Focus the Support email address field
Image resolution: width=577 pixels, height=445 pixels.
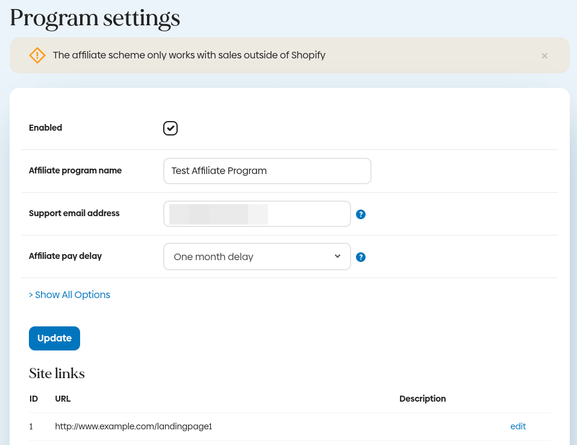[257, 214]
